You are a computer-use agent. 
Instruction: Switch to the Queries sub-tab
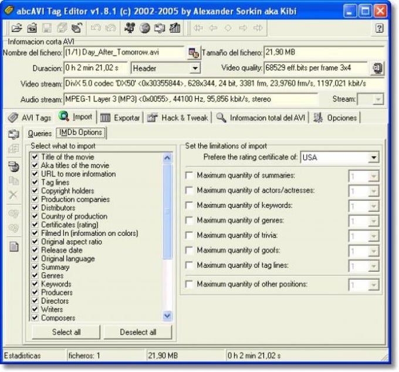[x=40, y=133]
